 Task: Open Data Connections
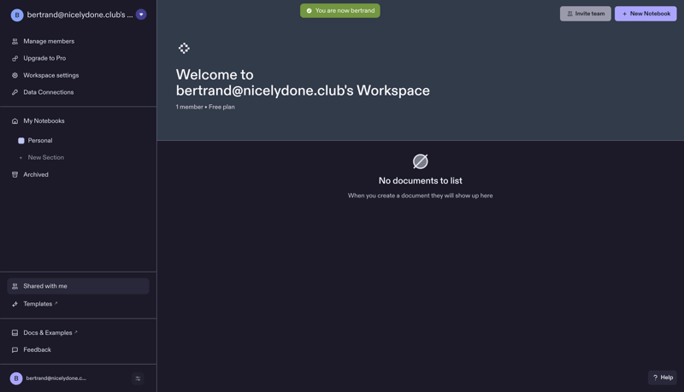point(49,92)
